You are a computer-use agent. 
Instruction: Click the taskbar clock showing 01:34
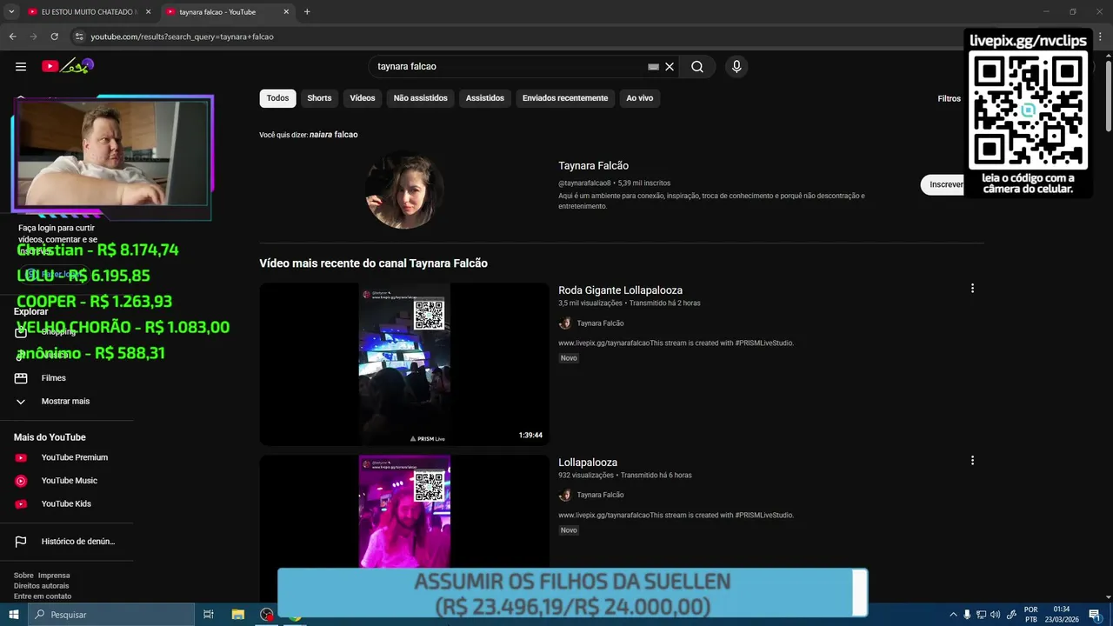pyautogui.click(x=1062, y=615)
